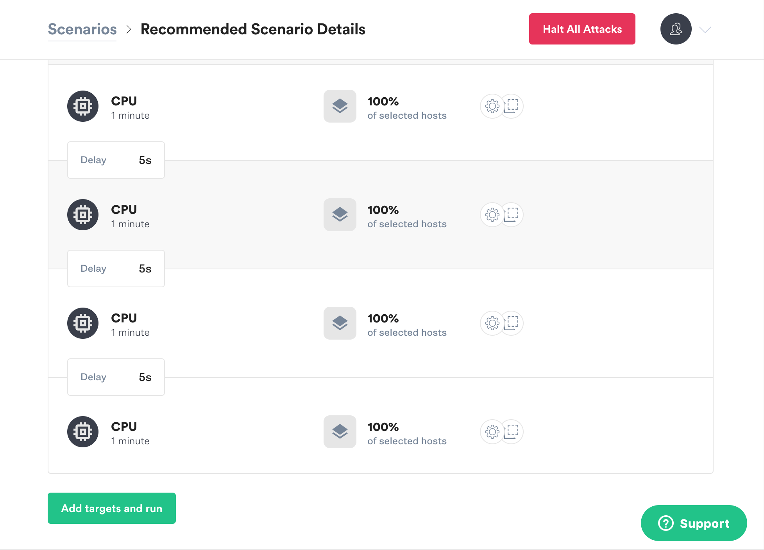This screenshot has width=764, height=550.
Task: Expand the account dropdown chevron
Action: pyautogui.click(x=705, y=30)
